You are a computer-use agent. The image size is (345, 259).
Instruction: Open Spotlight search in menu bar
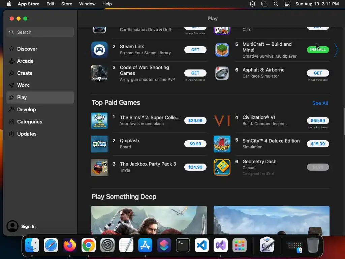click(x=276, y=4)
